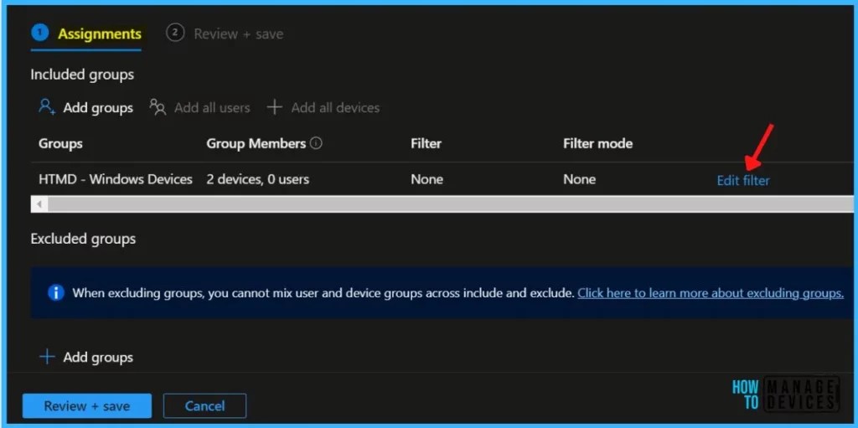
Task: Click Add groups under Included groups
Action: point(86,108)
